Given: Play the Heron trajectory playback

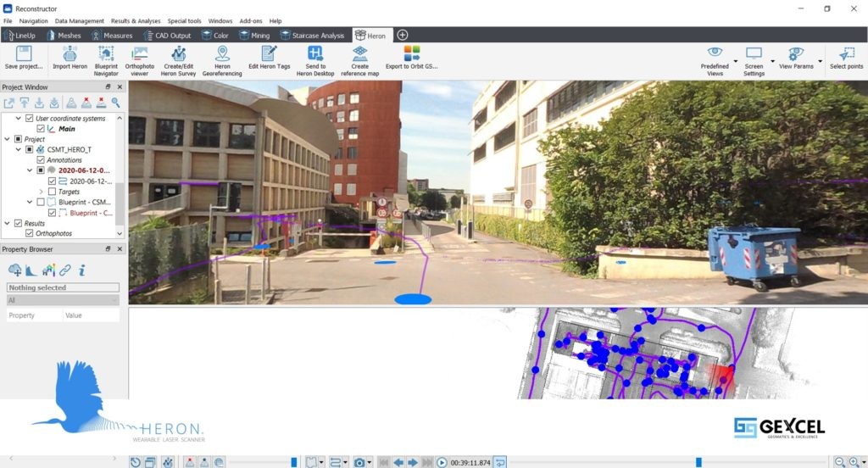Looking at the screenshot, I should tap(441, 462).
